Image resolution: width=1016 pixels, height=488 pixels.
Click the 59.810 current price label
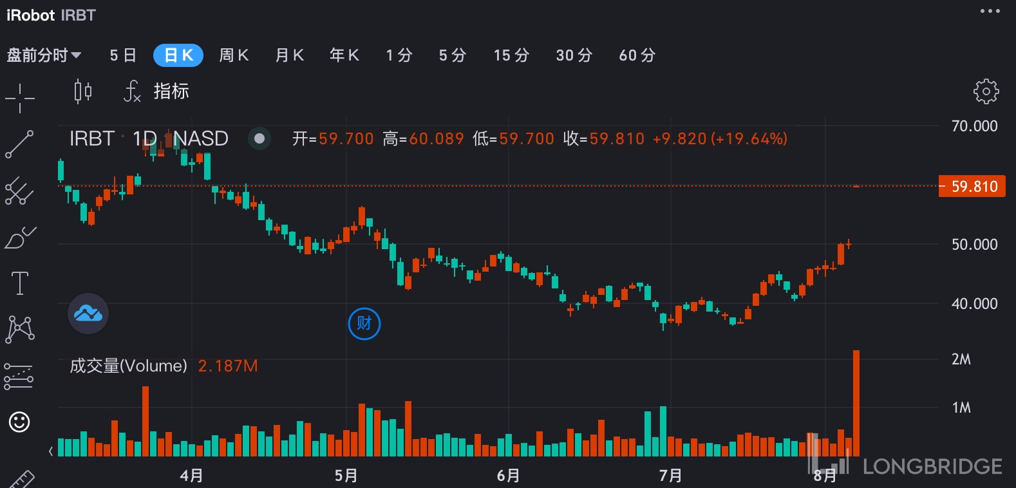pos(972,186)
